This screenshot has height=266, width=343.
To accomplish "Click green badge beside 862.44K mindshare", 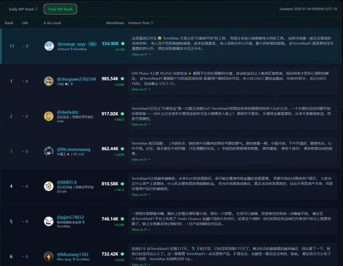I will [122, 149].
